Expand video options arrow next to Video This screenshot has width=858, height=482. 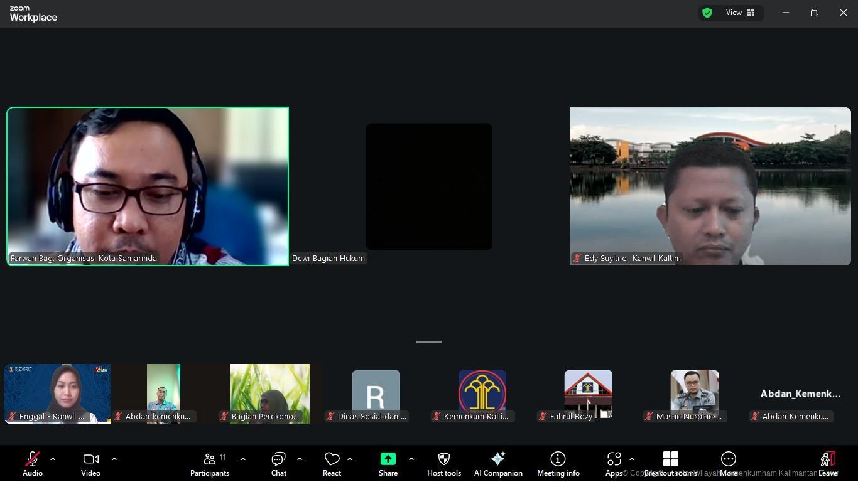(114, 459)
